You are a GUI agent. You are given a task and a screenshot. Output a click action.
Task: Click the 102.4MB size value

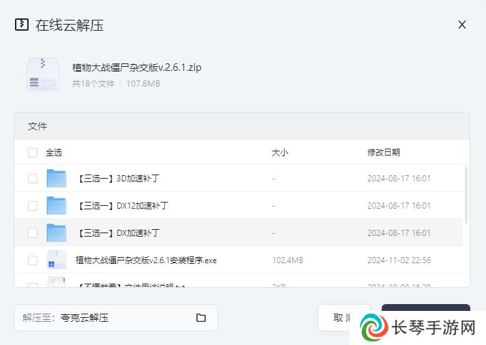[288, 260]
